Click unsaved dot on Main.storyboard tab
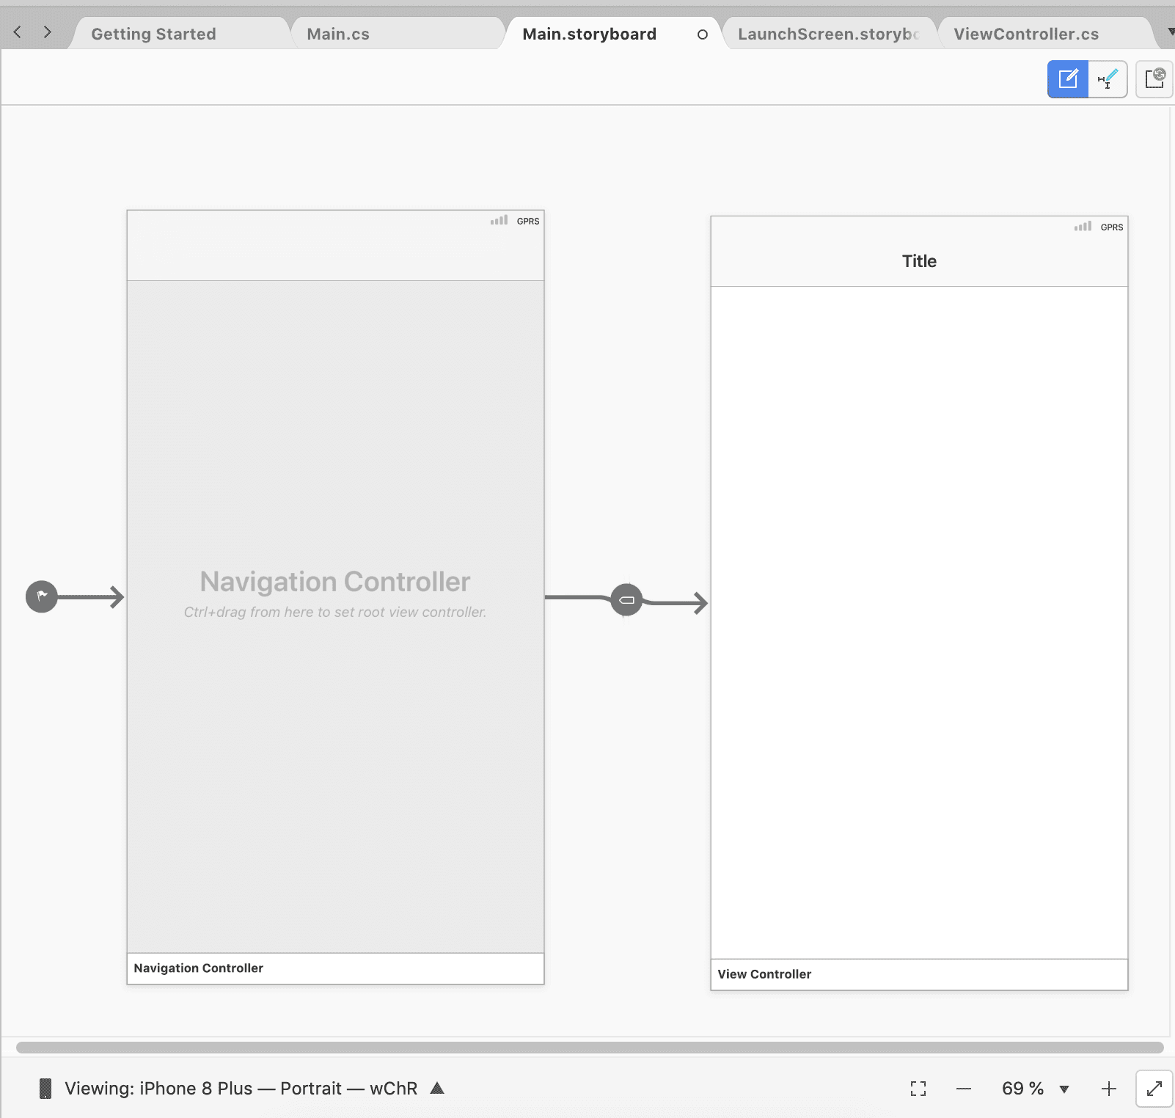Image resolution: width=1175 pixels, height=1118 pixels. pos(702,34)
